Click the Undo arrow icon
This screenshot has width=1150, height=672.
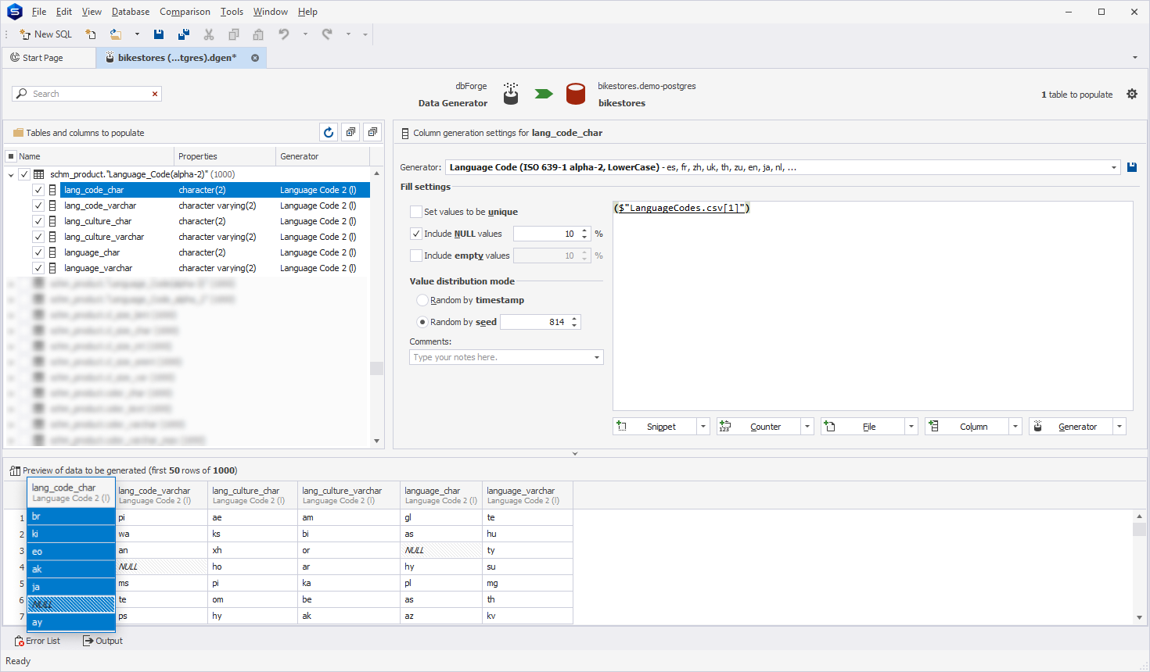coord(284,34)
